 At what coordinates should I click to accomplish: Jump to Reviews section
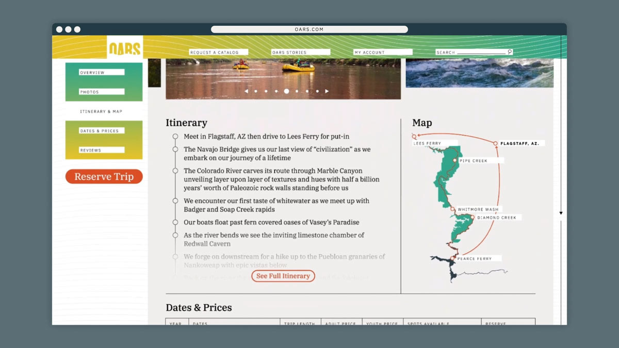point(102,150)
